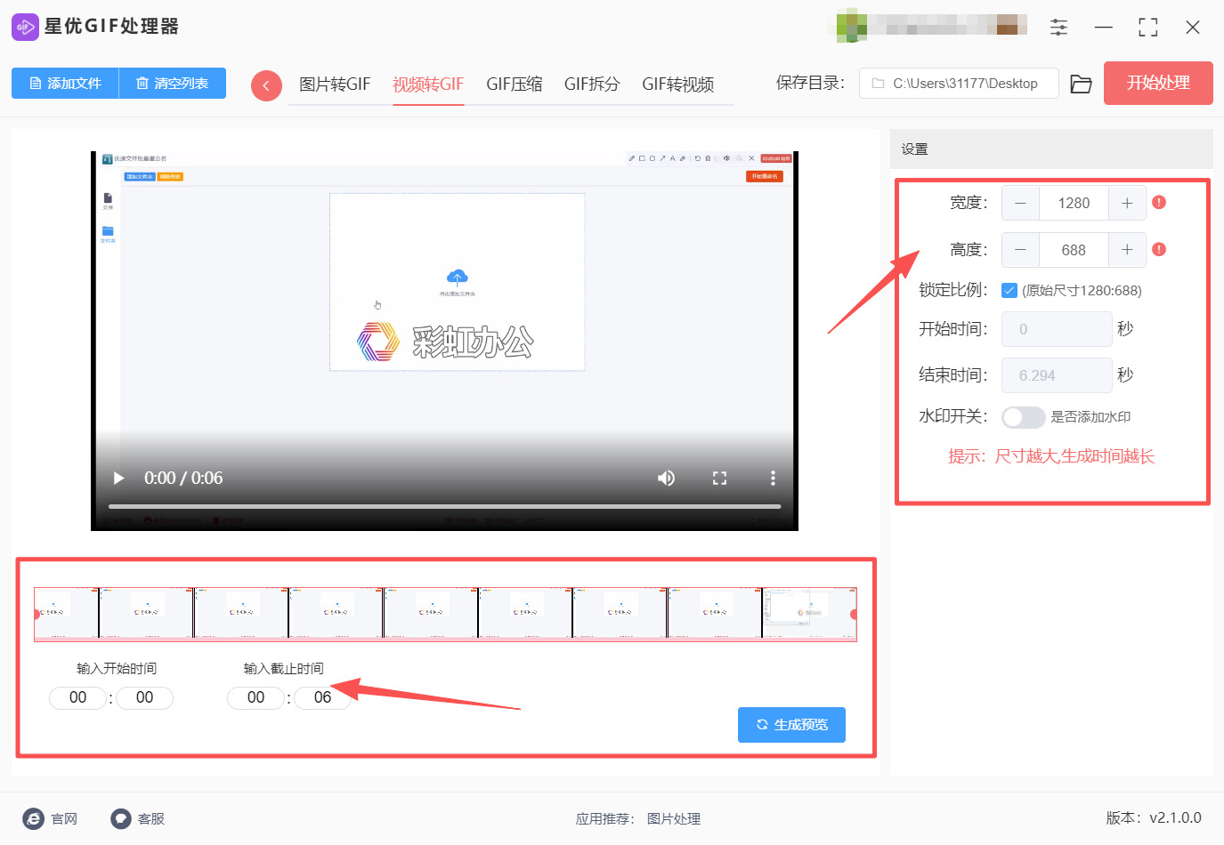Switch to the GIF转视频 tab
This screenshot has height=845, width=1224.
(x=678, y=84)
